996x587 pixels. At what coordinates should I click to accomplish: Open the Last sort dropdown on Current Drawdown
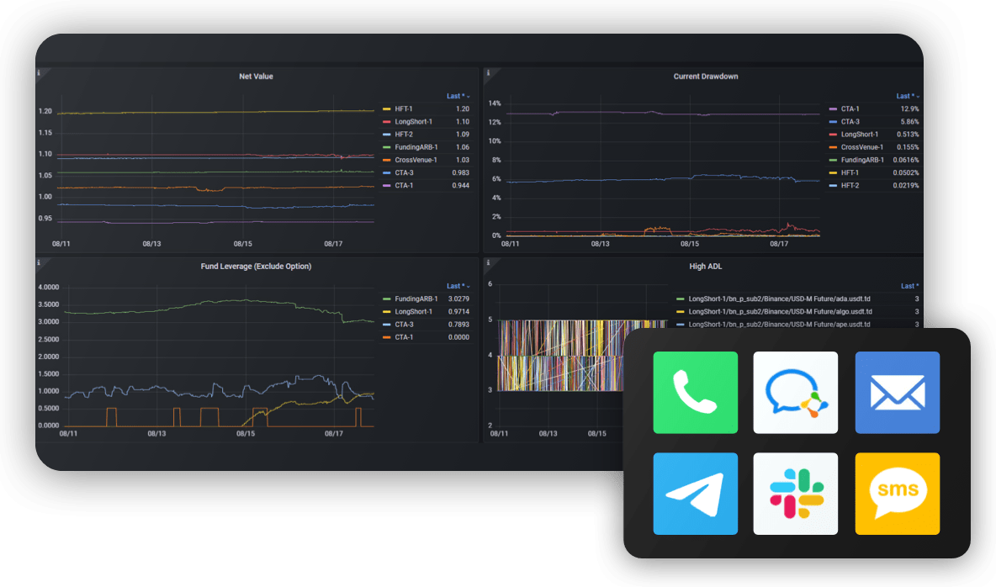coord(906,95)
